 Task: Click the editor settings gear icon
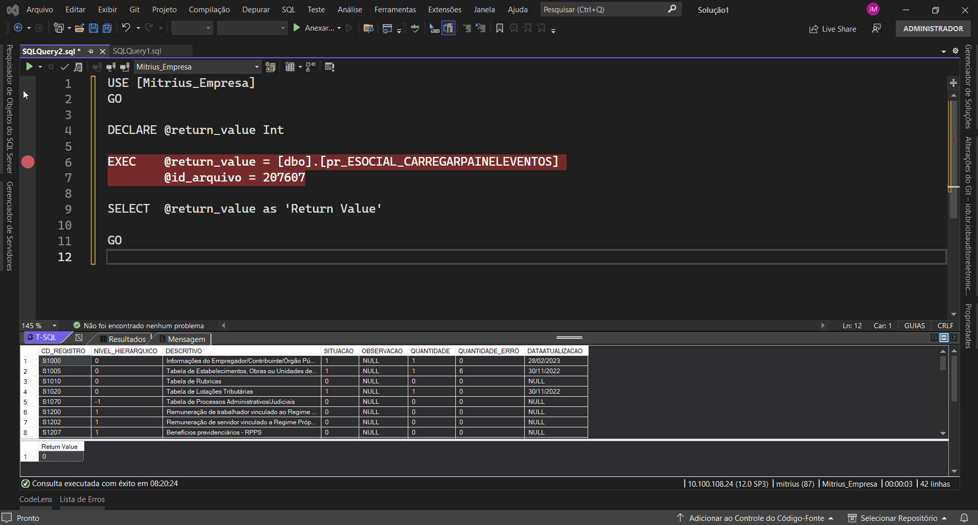[x=956, y=51]
